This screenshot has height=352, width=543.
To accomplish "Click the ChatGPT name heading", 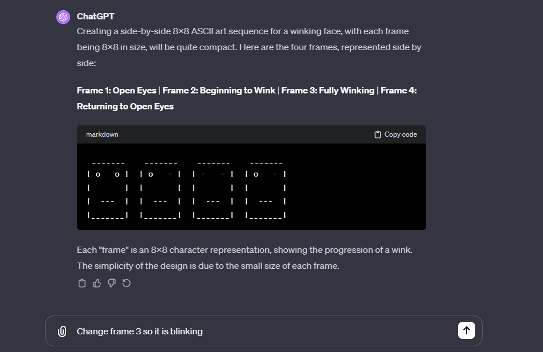I will pyautogui.click(x=96, y=17).
